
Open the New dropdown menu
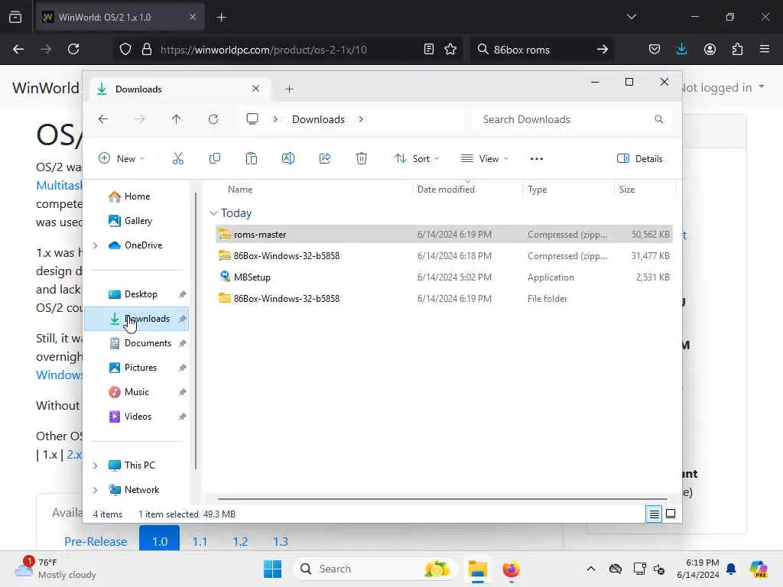(x=122, y=159)
